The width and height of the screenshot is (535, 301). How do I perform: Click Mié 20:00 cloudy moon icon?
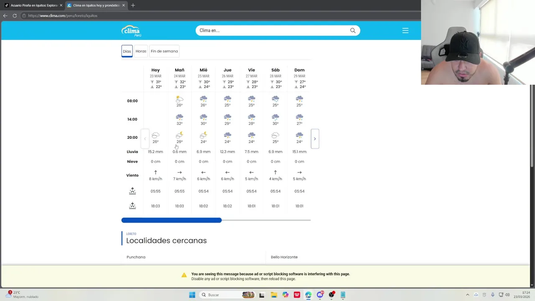pos(204,135)
